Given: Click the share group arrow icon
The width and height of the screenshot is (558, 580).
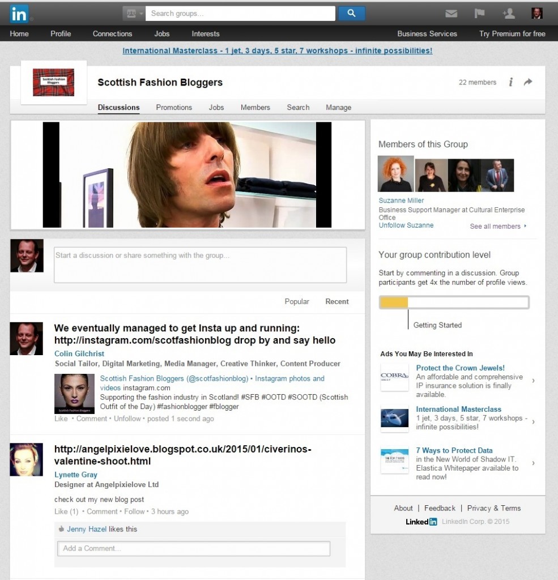Looking at the screenshot, I should [x=528, y=82].
